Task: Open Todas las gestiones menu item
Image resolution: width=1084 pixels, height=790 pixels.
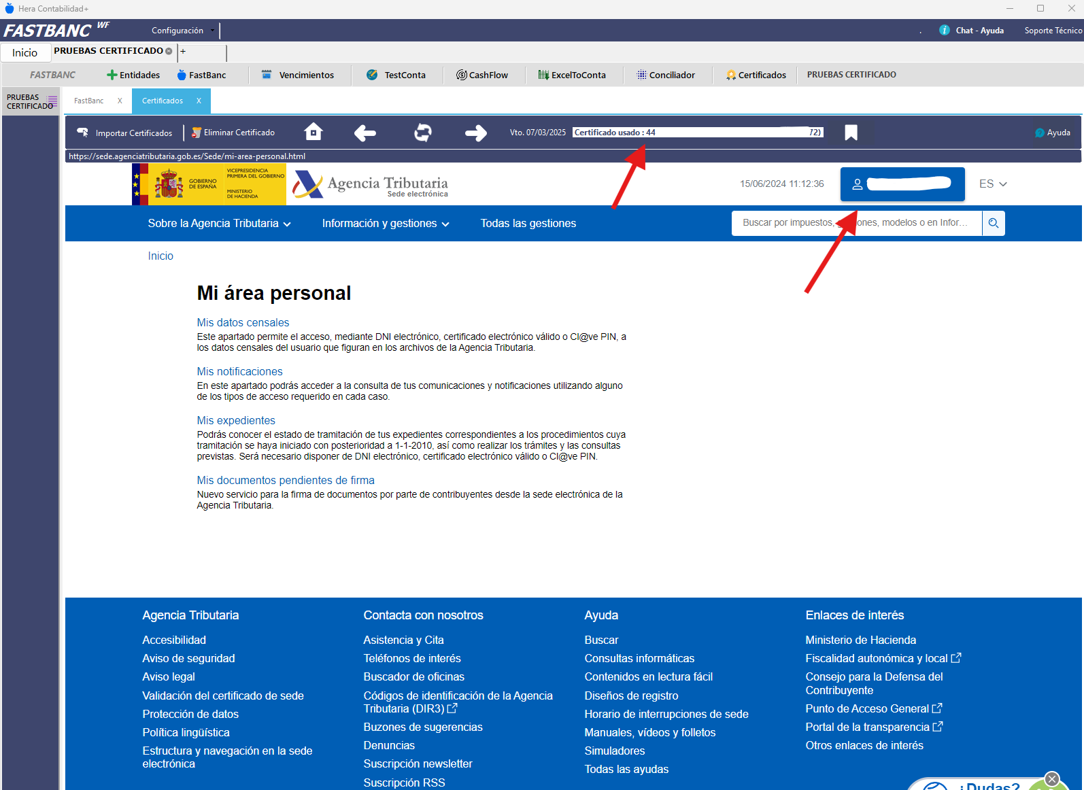Action: click(x=528, y=223)
